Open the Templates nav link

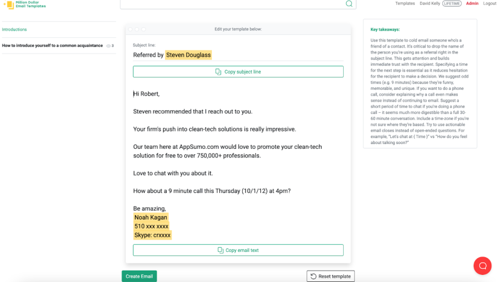(x=405, y=4)
